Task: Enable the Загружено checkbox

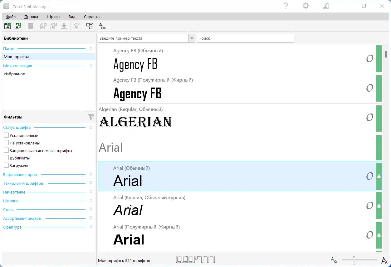Action: tap(6, 165)
